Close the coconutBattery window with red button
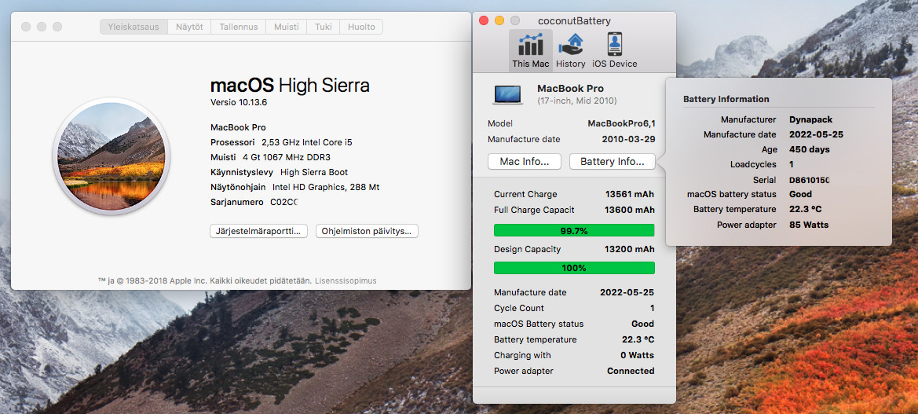918x414 pixels. [x=484, y=20]
